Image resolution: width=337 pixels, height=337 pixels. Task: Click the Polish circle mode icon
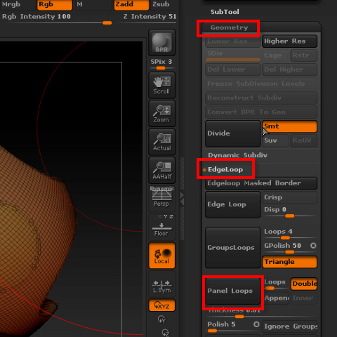click(x=256, y=324)
